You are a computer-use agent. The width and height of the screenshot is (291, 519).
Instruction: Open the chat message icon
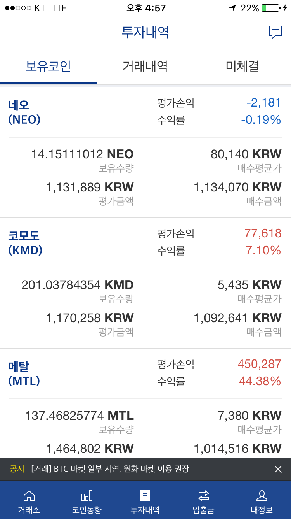pos(275,32)
